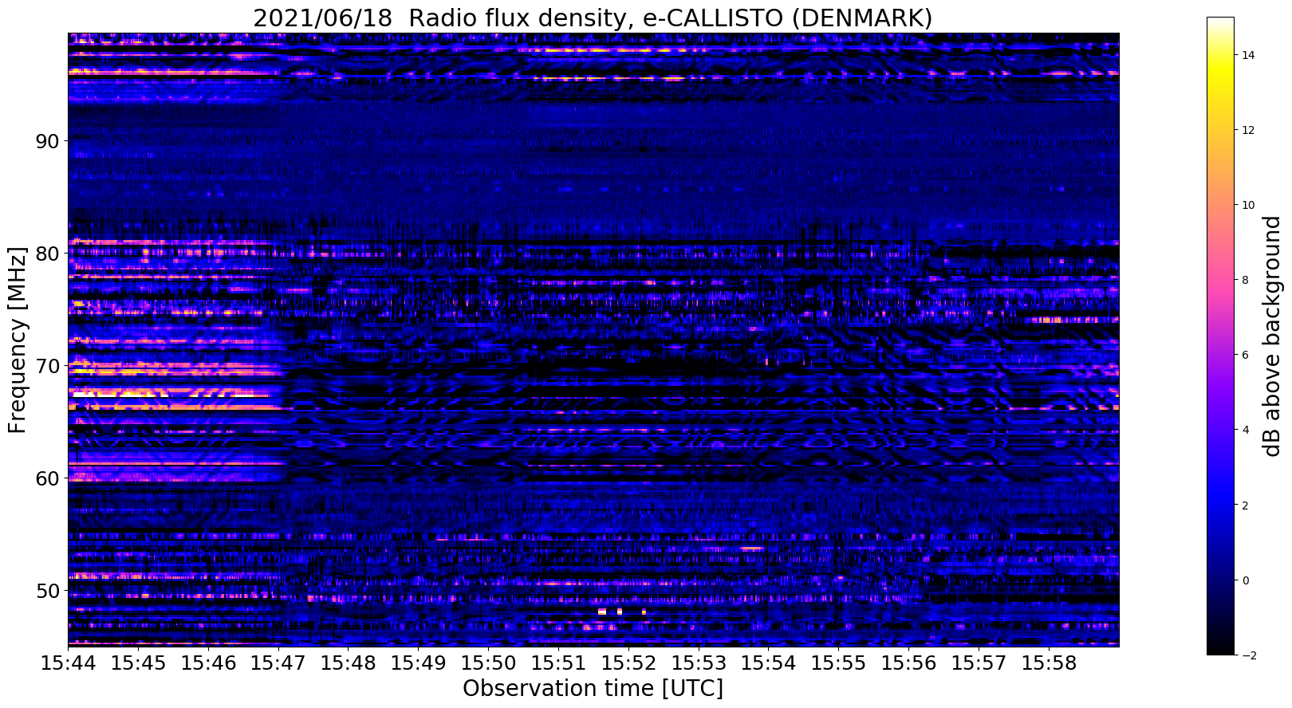The height and width of the screenshot is (708, 1292).
Task: Click the 'Frequency [MHz]' y-axis label
Action: coord(18,340)
